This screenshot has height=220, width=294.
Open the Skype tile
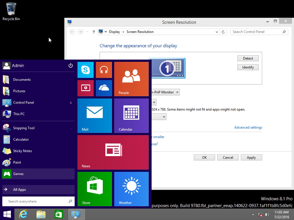pos(85,70)
